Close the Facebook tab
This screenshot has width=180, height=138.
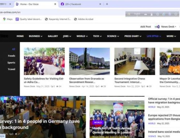[x=100, y=4]
